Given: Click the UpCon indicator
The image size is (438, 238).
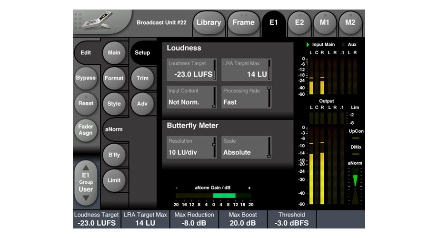Looking at the screenshot, I should click(356, 138).
